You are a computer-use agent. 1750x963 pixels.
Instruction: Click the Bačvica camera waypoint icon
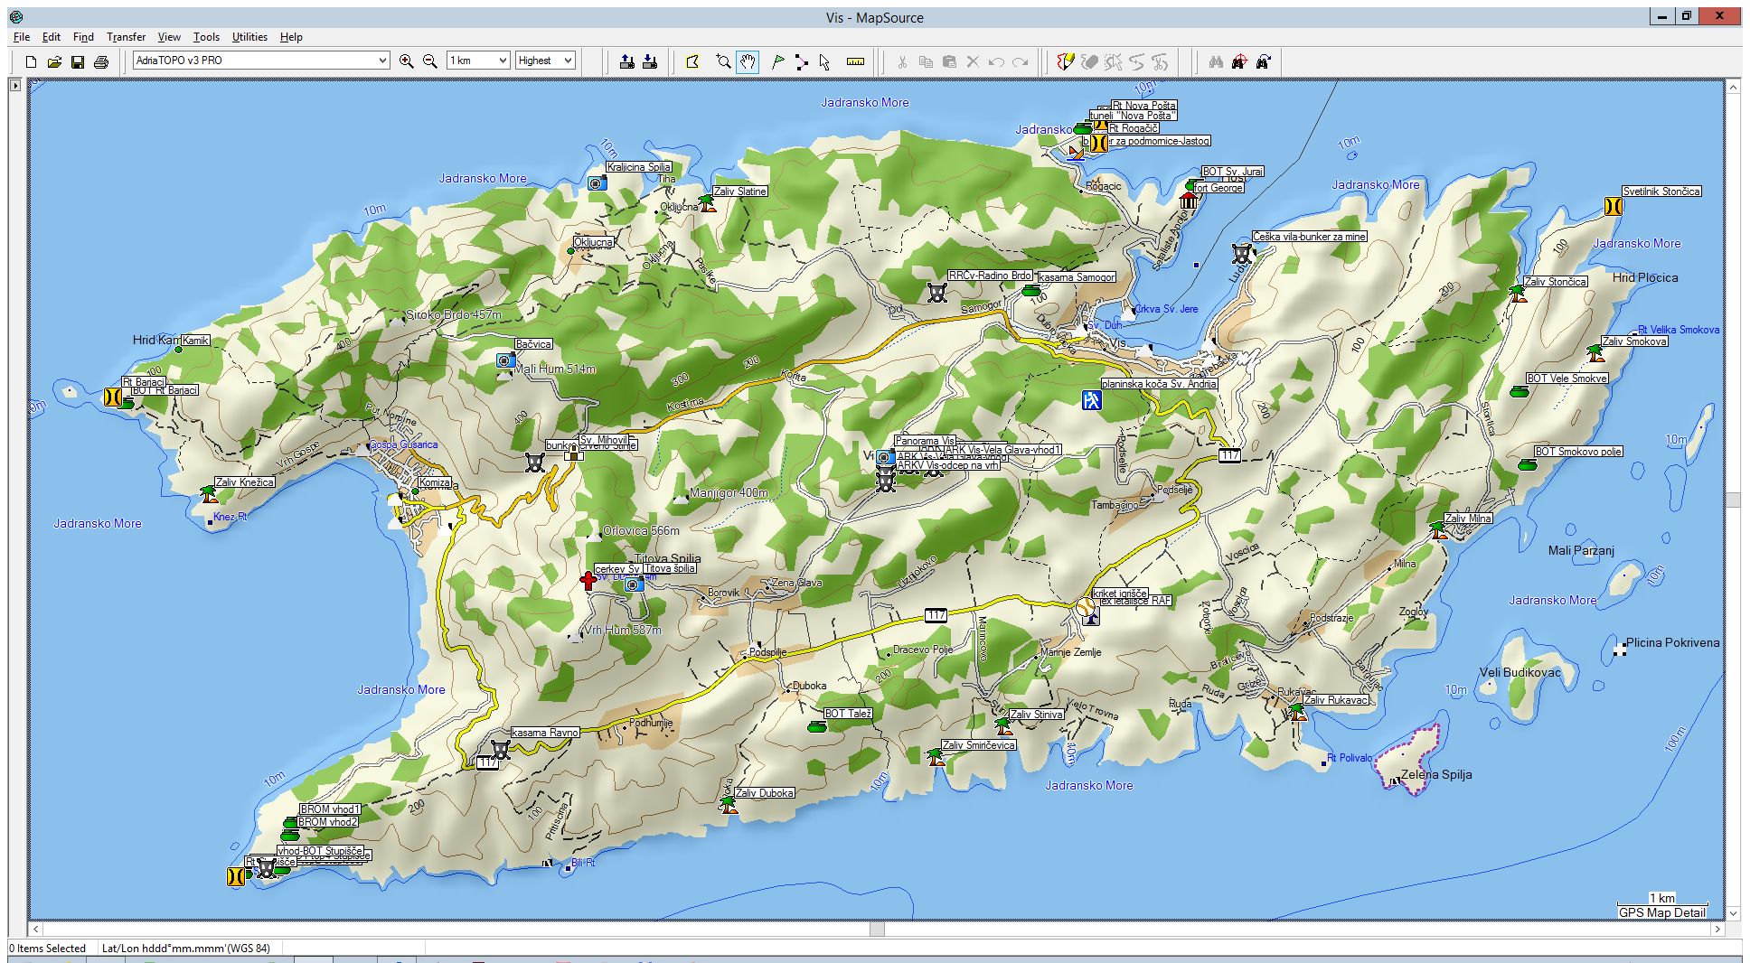tap(505, 360)
